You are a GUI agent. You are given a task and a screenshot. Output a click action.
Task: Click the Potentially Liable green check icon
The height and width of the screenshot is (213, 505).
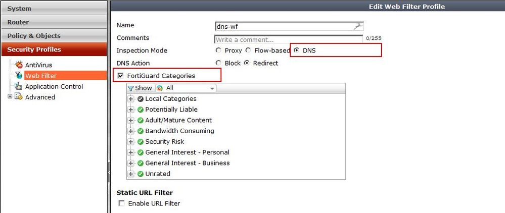tap(140, 110)
